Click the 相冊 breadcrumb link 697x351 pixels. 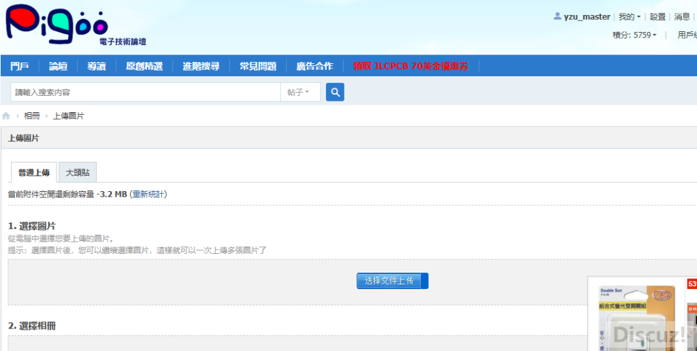tap(31, 116)
